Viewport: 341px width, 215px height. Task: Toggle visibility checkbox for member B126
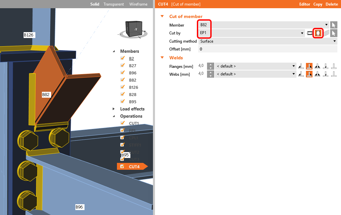coord(123,87)
